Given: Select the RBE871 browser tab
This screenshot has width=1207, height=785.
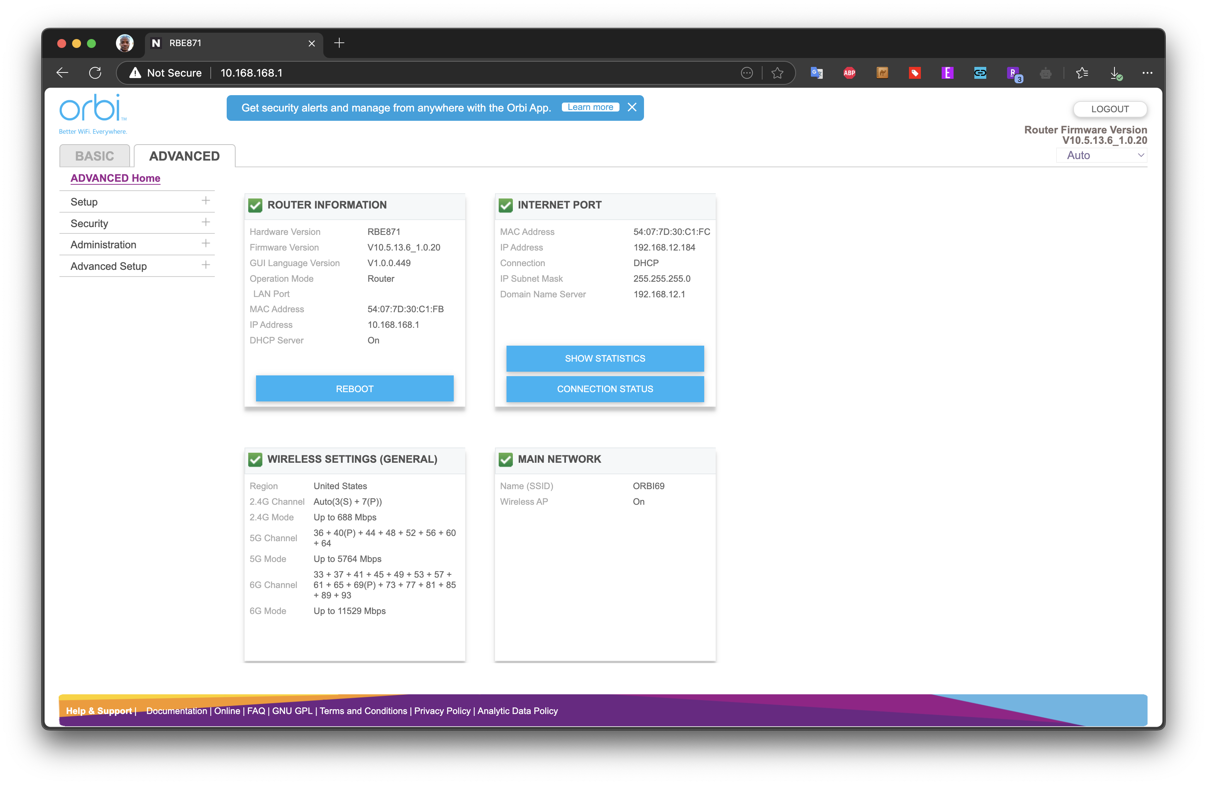Looking at the screenshot, I should click(233, 43).
